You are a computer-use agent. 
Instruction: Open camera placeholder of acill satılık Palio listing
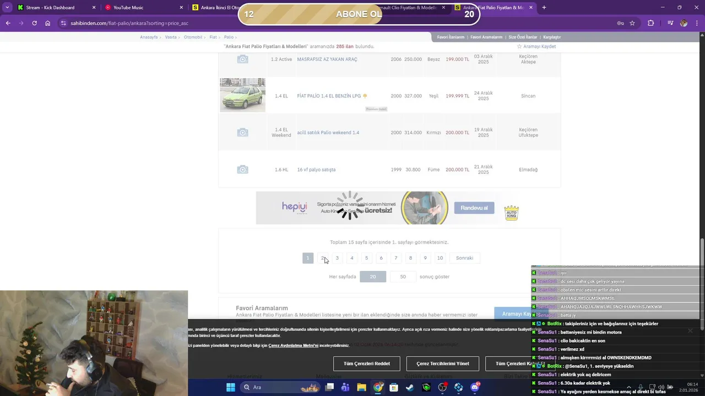[x=242, y=133]
